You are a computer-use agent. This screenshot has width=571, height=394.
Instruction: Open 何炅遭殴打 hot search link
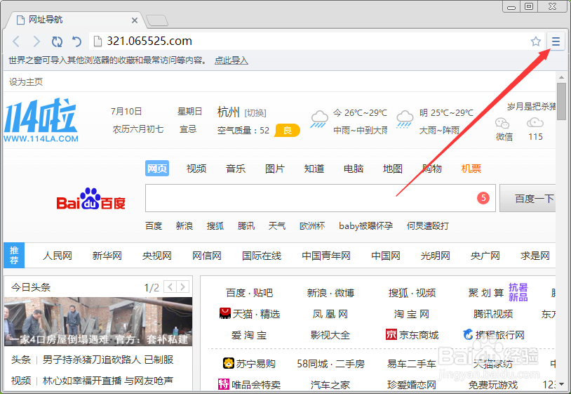click(427, 226)
